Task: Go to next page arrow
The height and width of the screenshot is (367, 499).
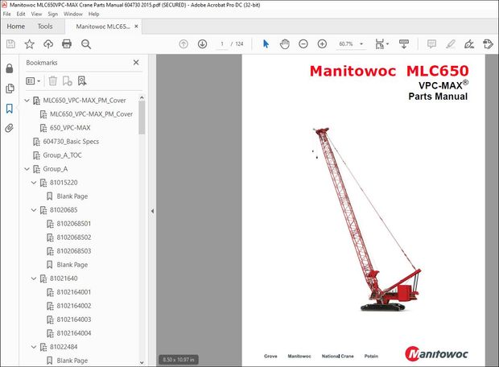Action: coord(202,44)
